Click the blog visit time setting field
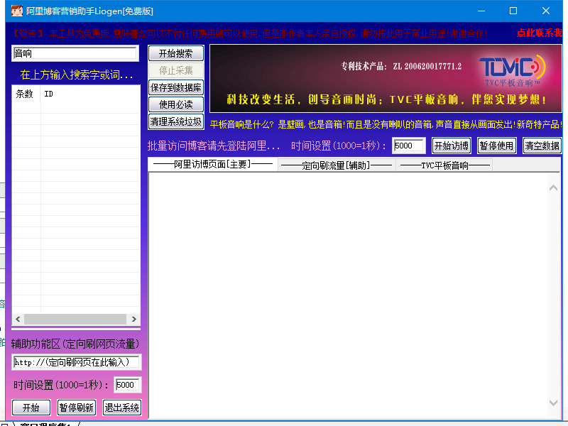Image resolution: width=568 pixels, height=426 pixels. coord(409,146)
